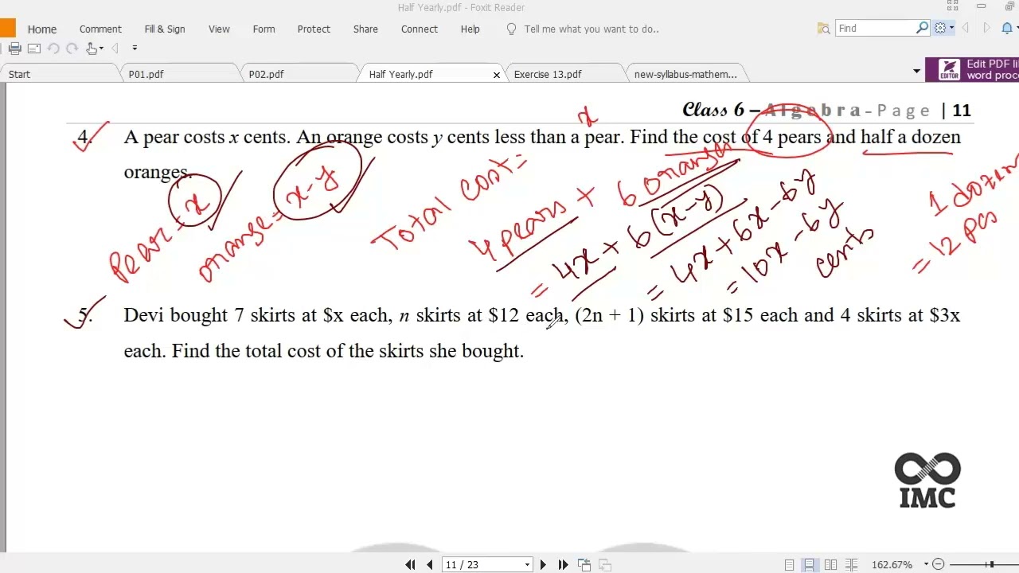Screen dimensions: 1019x573
Task: Go to the previous page arrow
Action: 430,564
